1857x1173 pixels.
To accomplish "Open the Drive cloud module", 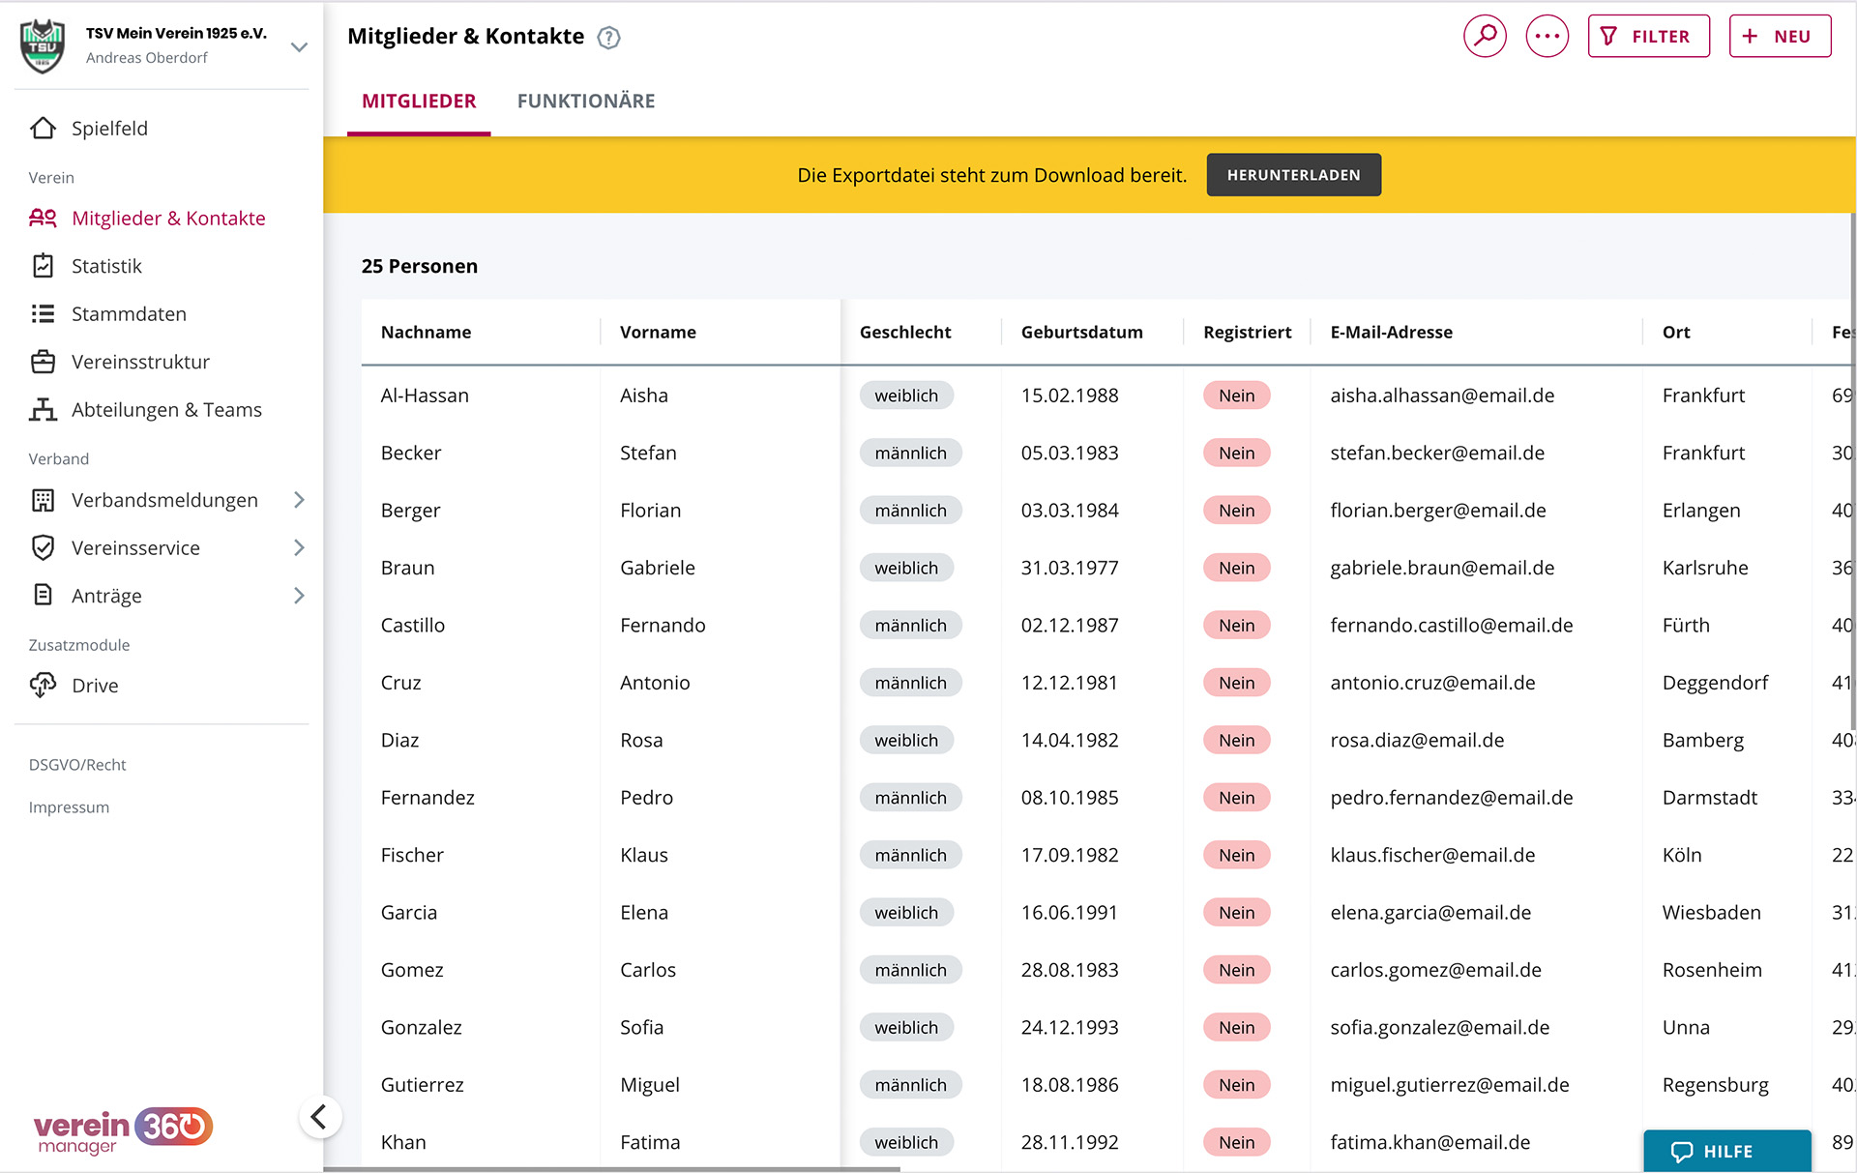I will coord(95,686).
